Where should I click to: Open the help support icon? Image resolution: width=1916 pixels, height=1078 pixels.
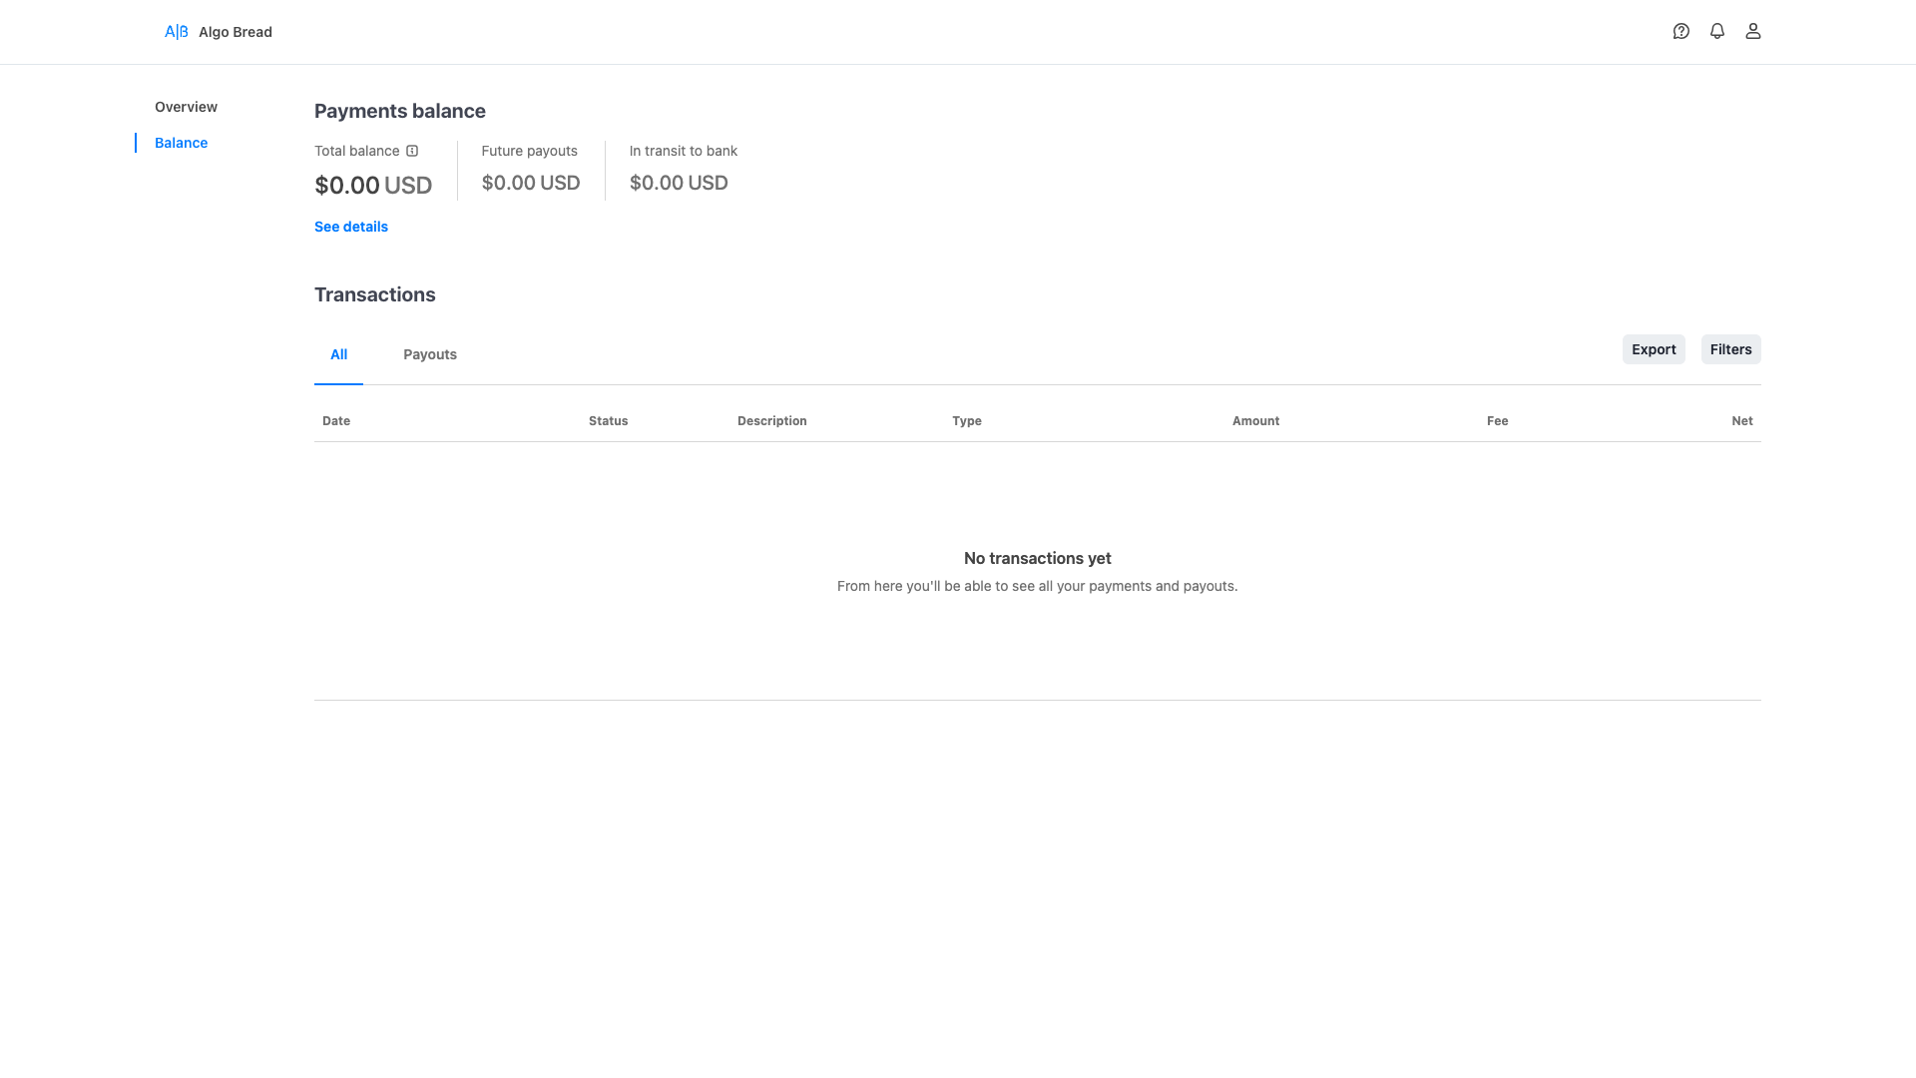pyautogui.click(x=1681, y=31)
